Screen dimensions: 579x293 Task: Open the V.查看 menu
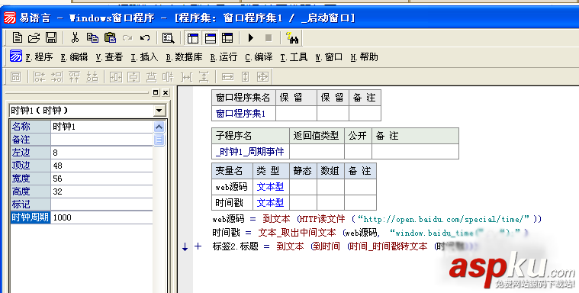click(x=109, y=57)
